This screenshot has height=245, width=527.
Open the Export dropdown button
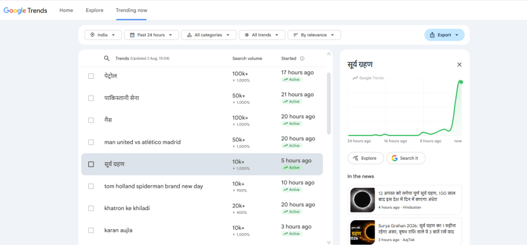(444, 35)
